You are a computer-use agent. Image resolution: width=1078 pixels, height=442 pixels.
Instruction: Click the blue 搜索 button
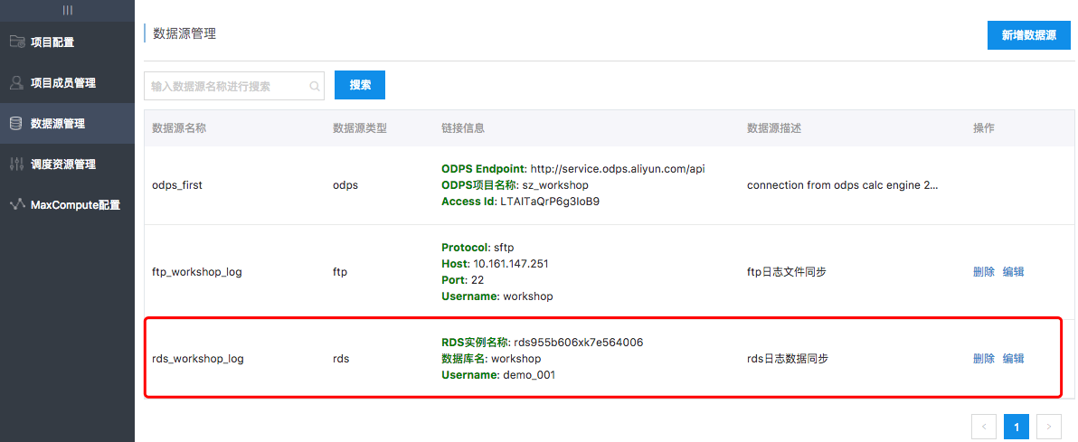tap(360, 85)
